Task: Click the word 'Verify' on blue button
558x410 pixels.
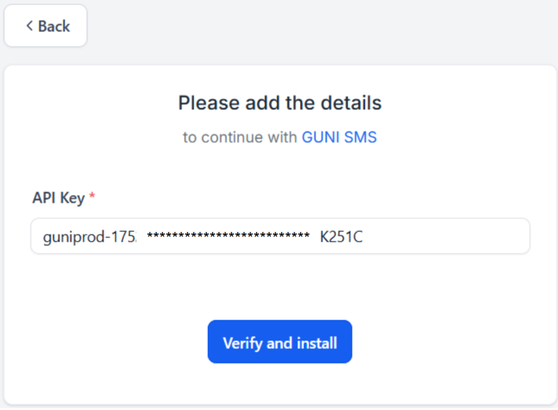Action: (242, 343)
